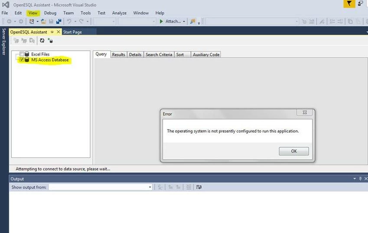Open the Analyze menu

[119, 13]
